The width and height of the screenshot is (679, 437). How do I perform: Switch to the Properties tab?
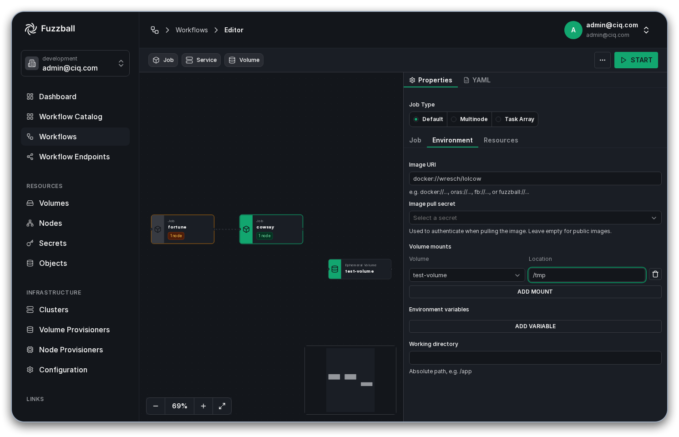coord(431,80)
